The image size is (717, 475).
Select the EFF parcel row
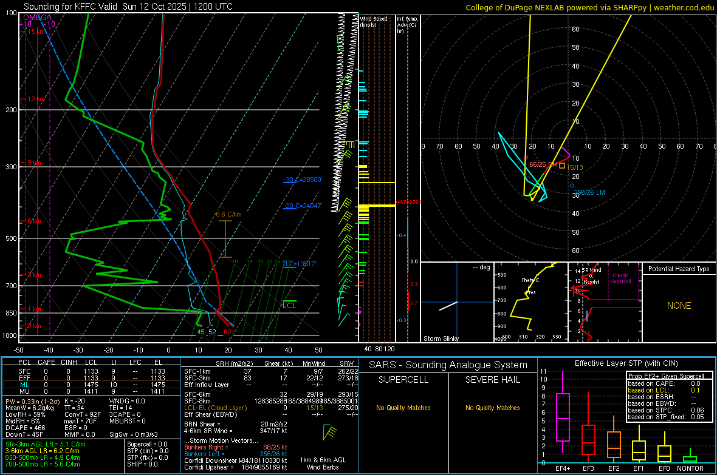point(92,378)
